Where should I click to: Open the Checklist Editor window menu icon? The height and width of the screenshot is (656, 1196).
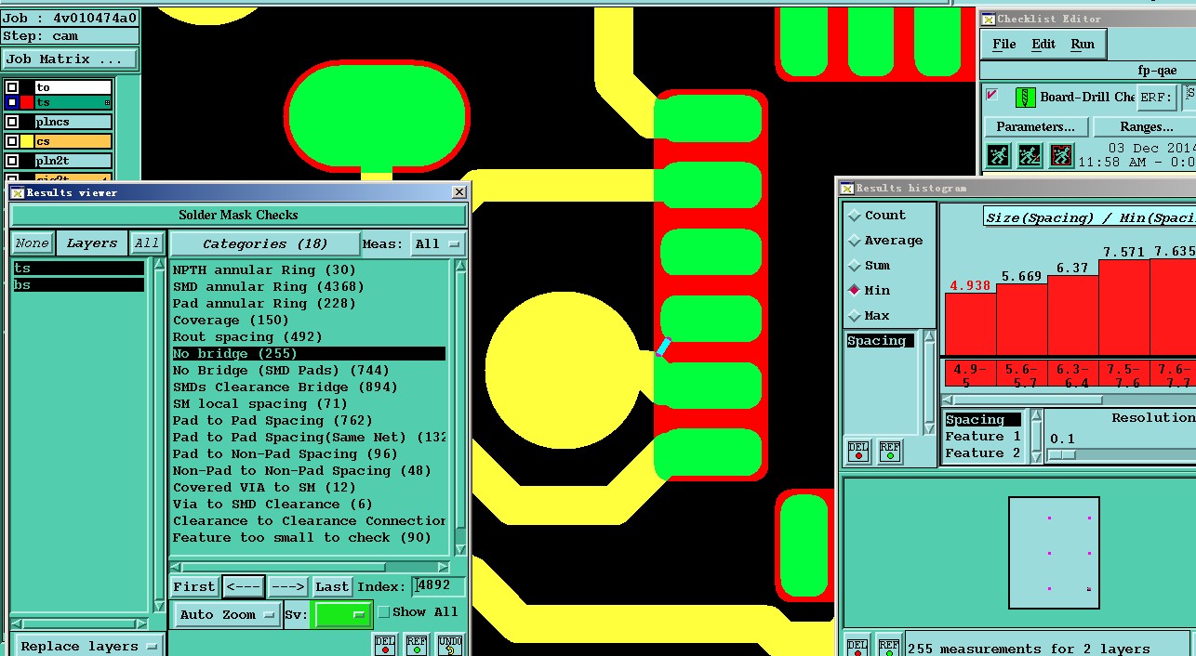(x=989, y=19)
